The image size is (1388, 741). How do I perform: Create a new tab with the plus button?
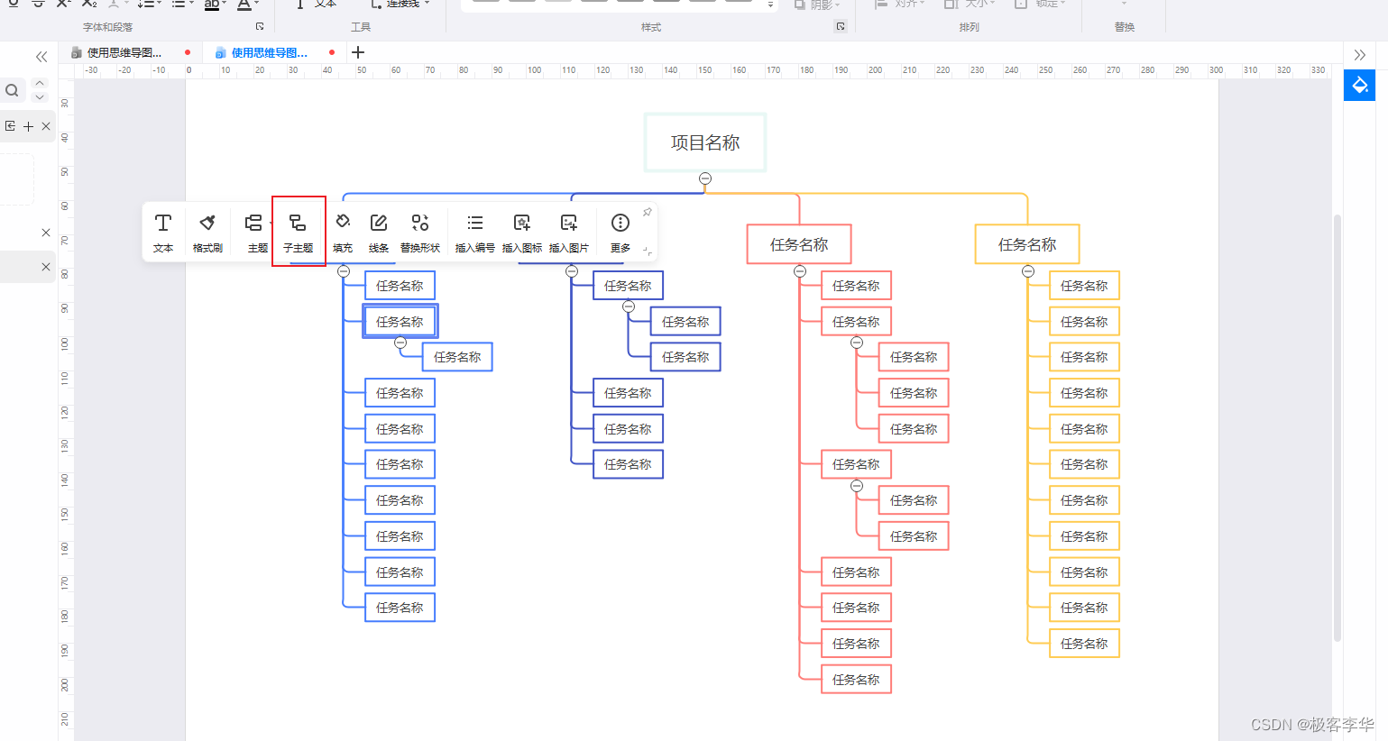(357, 52)
